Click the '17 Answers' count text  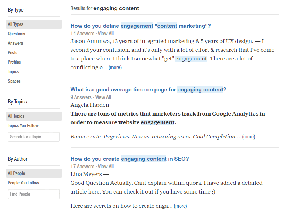[x=82, y=167]
